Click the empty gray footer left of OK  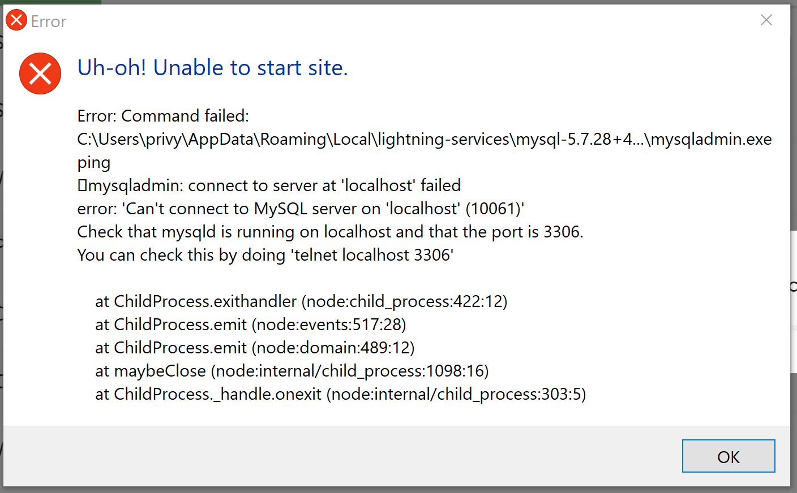pyautogui.click(x=340, y=456)
